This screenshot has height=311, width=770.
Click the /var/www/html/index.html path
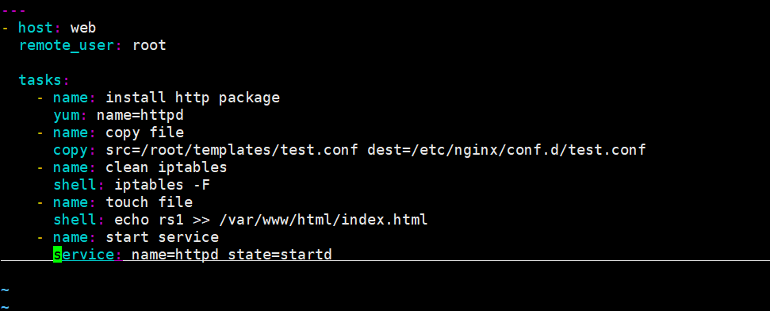[x=324, y=220]
